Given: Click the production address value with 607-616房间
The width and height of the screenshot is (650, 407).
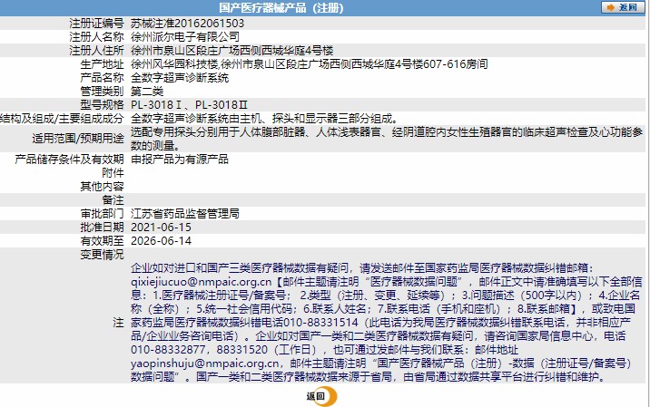Looking at the screenshot, I should tap(309, 64).
